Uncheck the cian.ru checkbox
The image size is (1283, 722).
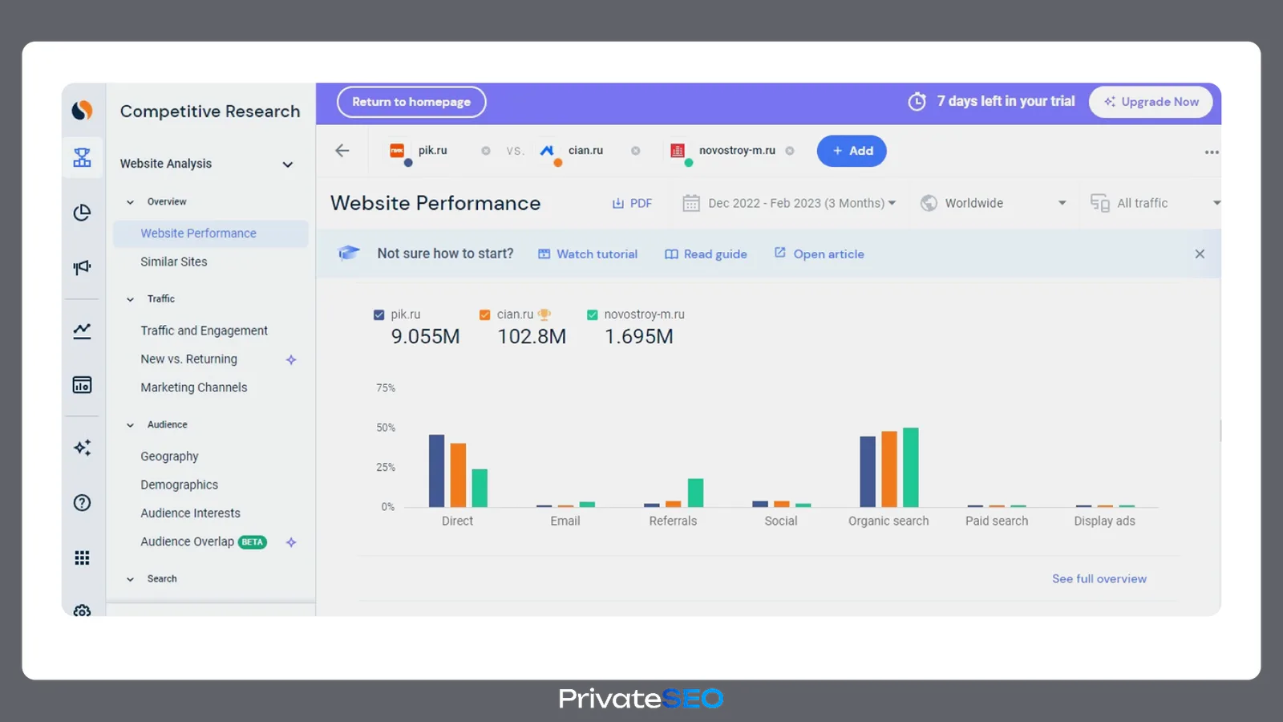(484, 314)
